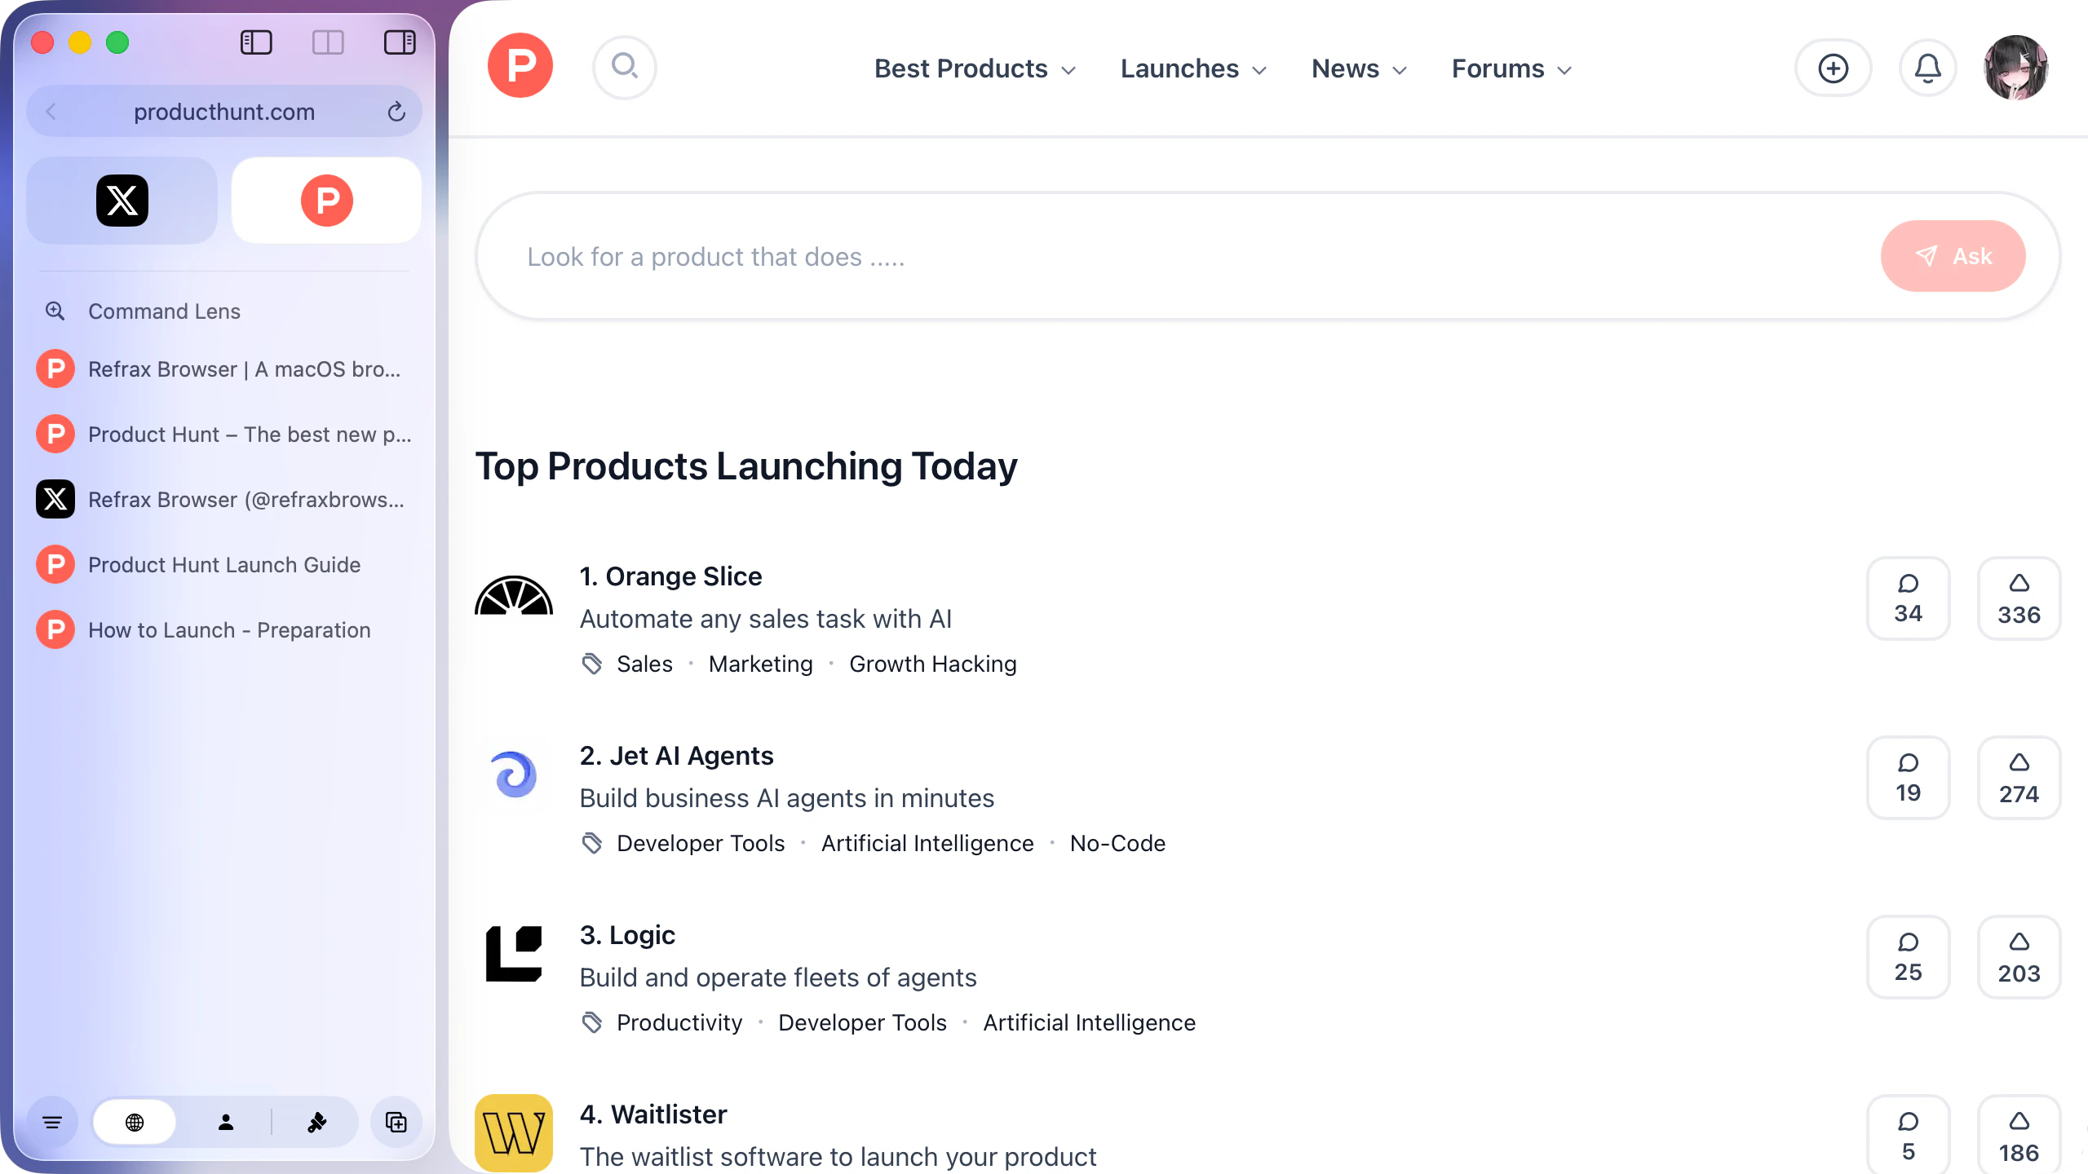Expand the Launches menu
The image size is (2088, 1174).
click(x=1194, y=68)
